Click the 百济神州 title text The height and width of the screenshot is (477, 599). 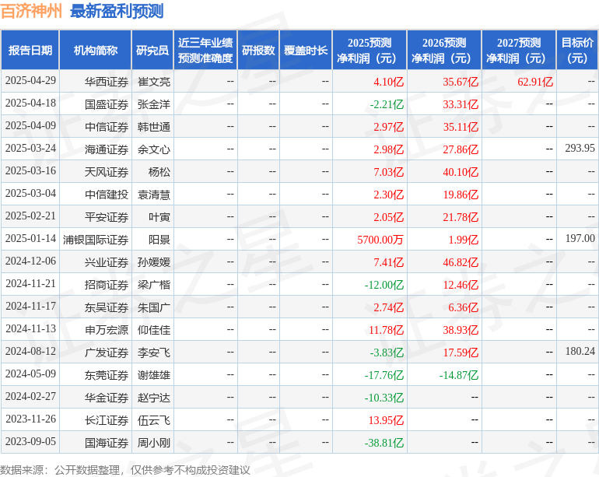pyautogui.click(x=31, y=11)
